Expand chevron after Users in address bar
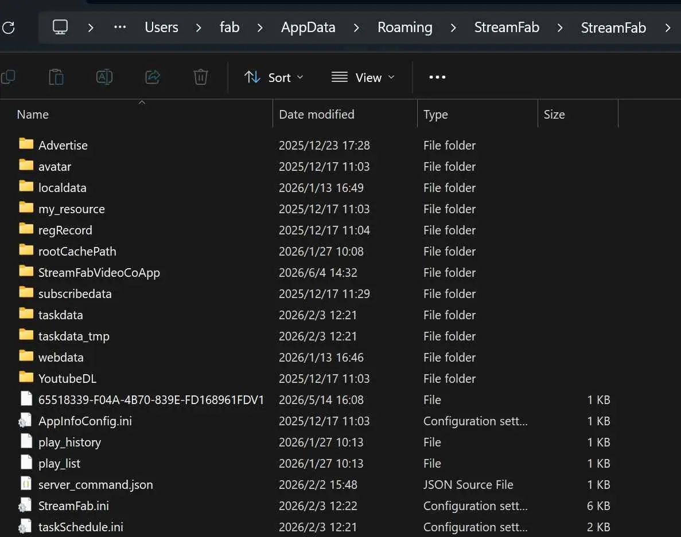 [x=199, y=28]
